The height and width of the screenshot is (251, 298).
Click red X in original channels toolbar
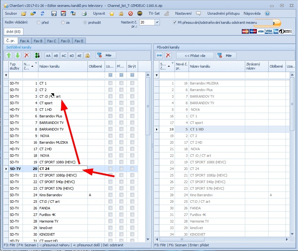pos(168,56)
